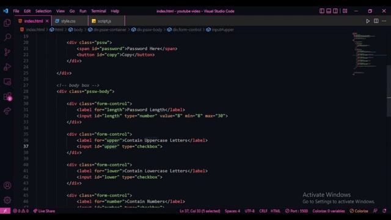This screenshot has height=220, width=391.
Task: Click Ln 37, Col 33 cursor position
Action: point(200,211)
